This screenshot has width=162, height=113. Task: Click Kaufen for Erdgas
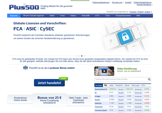121,96
